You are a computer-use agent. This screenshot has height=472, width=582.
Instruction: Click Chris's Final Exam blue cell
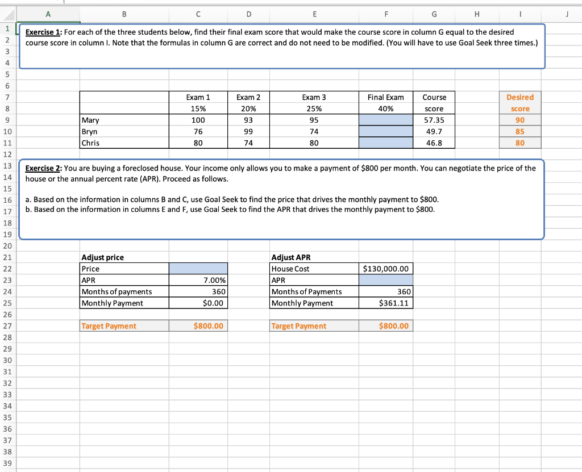386,143
